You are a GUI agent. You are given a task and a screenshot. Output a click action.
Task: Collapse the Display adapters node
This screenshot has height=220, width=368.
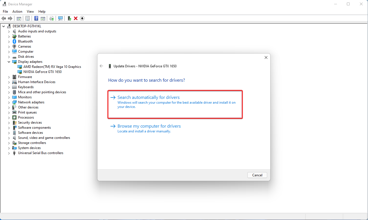9,62
